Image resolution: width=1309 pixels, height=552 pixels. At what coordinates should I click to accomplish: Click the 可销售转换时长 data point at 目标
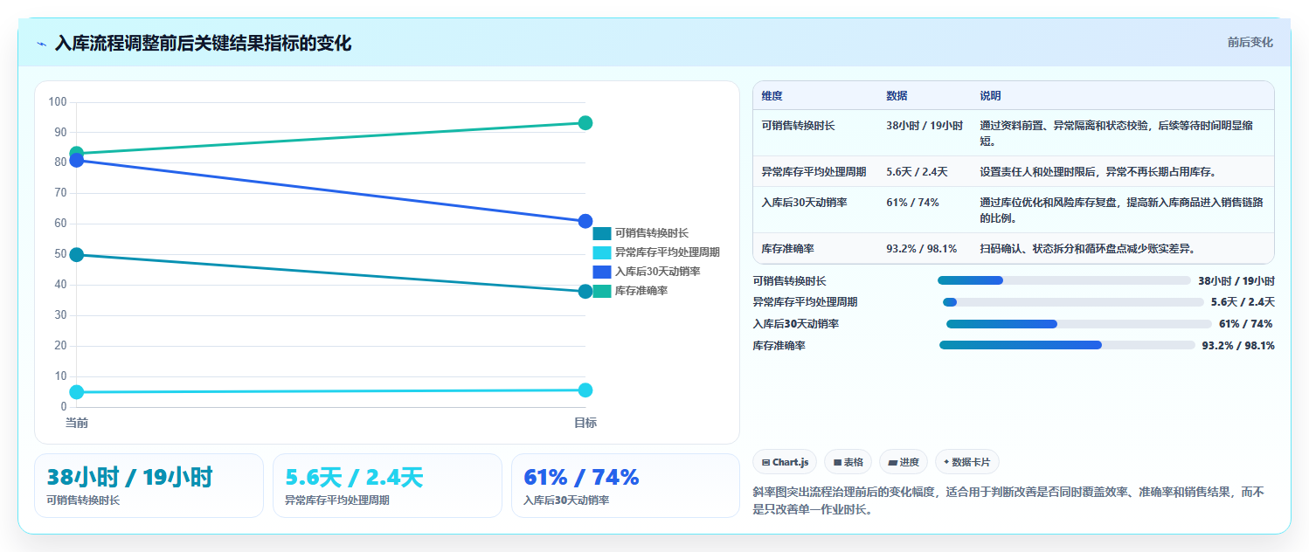click(585, 291)
